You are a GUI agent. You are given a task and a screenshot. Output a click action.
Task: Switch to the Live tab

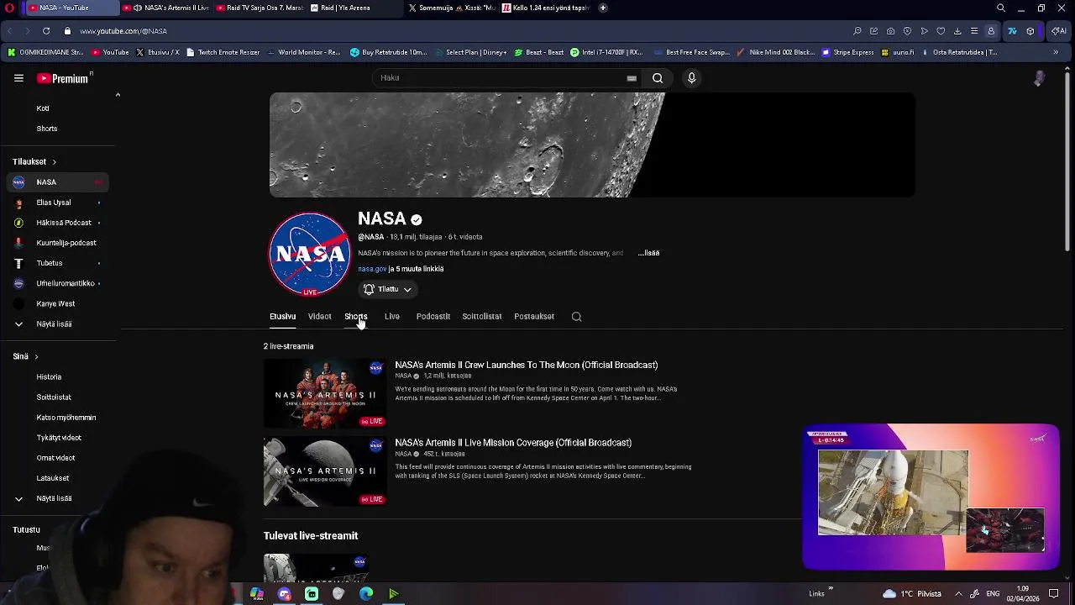(x=392, y=317)
